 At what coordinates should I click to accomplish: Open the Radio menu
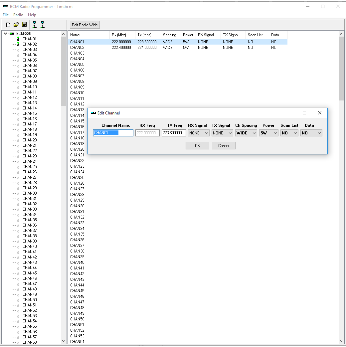click(x=18, y=15)
